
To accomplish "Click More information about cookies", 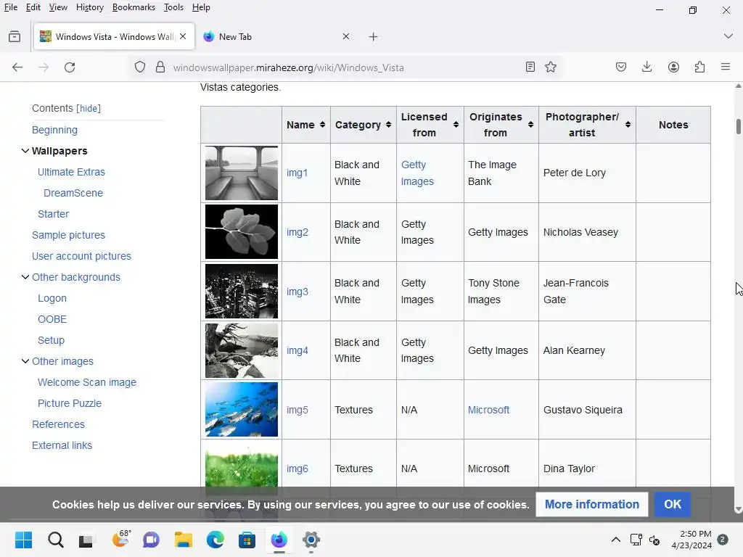I will tap(592, 505).
